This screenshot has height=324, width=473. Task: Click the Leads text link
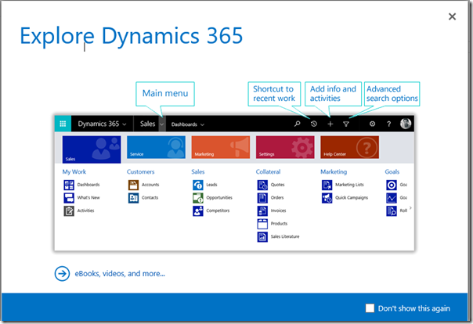point(211,185)
